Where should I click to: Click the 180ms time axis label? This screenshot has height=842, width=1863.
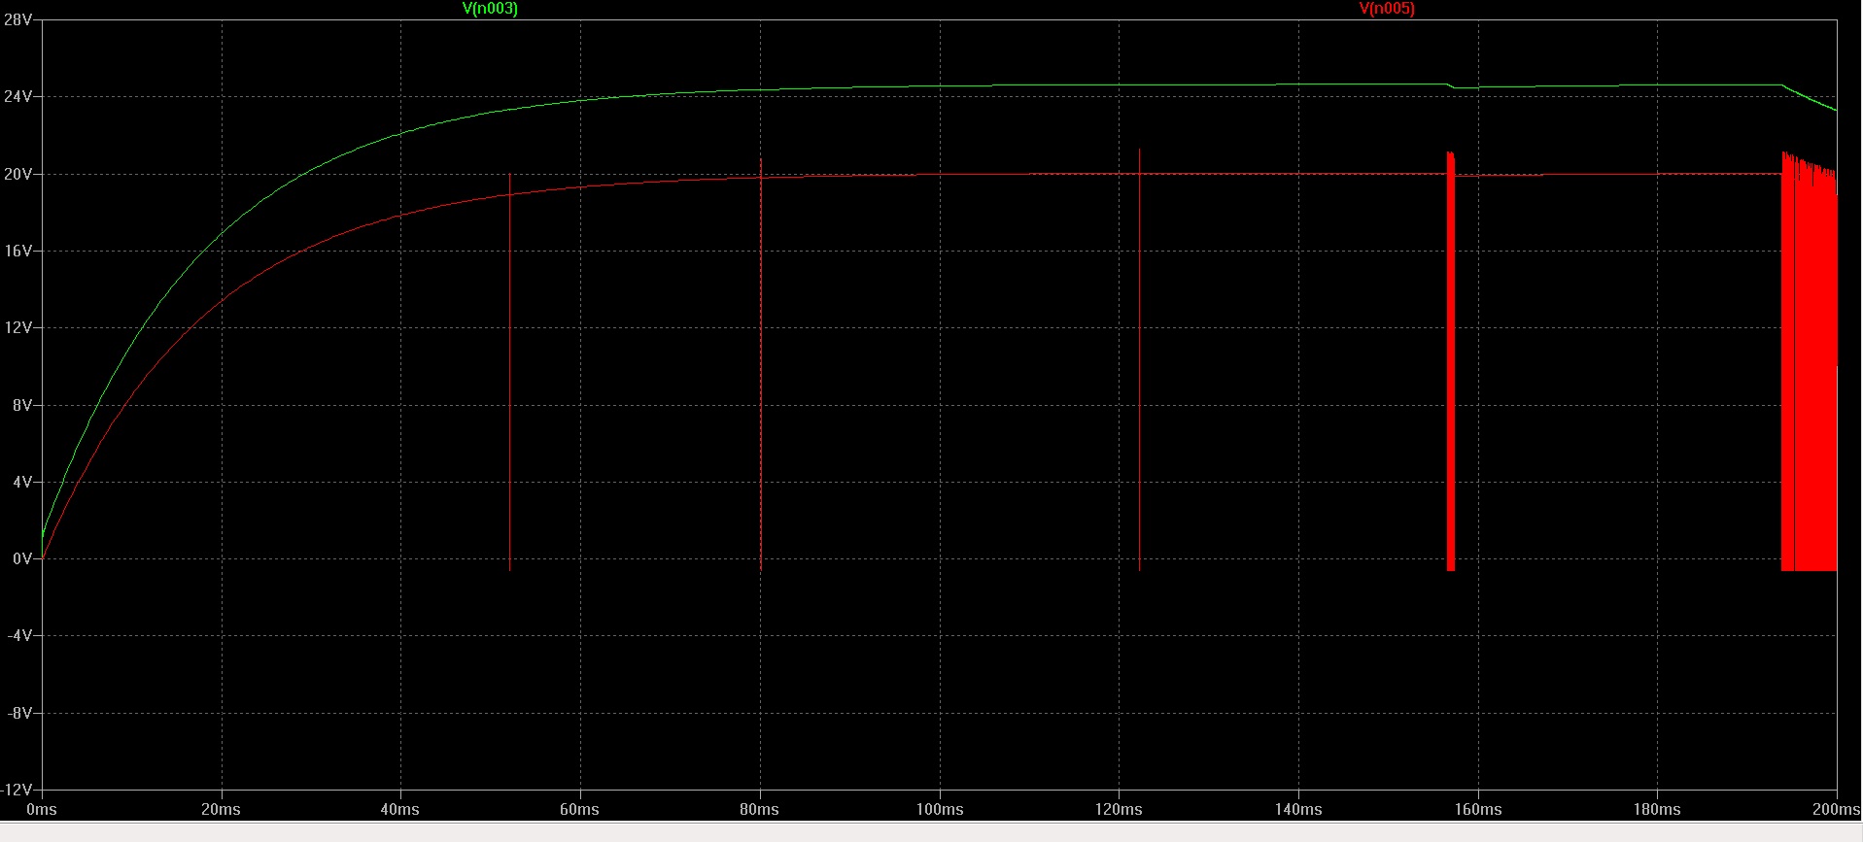[x=1657, y=809]
